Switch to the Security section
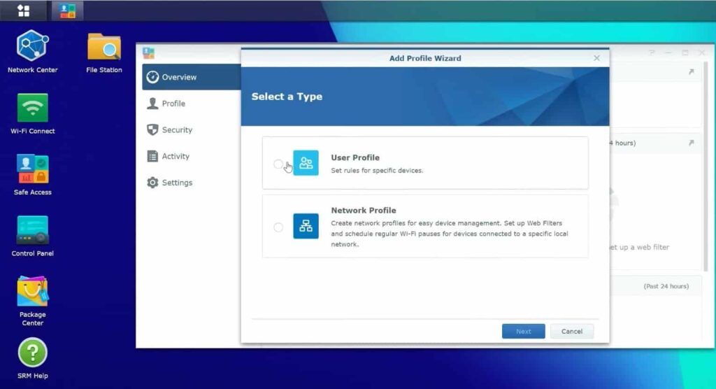 tap(192, 130)
